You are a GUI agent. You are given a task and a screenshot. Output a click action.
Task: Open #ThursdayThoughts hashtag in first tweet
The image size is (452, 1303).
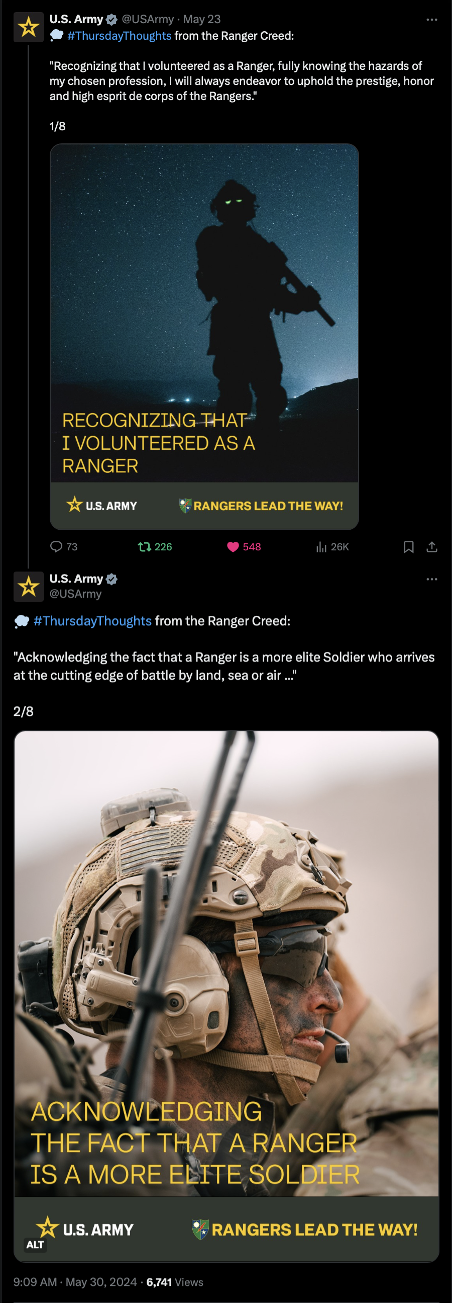(119, 36)
